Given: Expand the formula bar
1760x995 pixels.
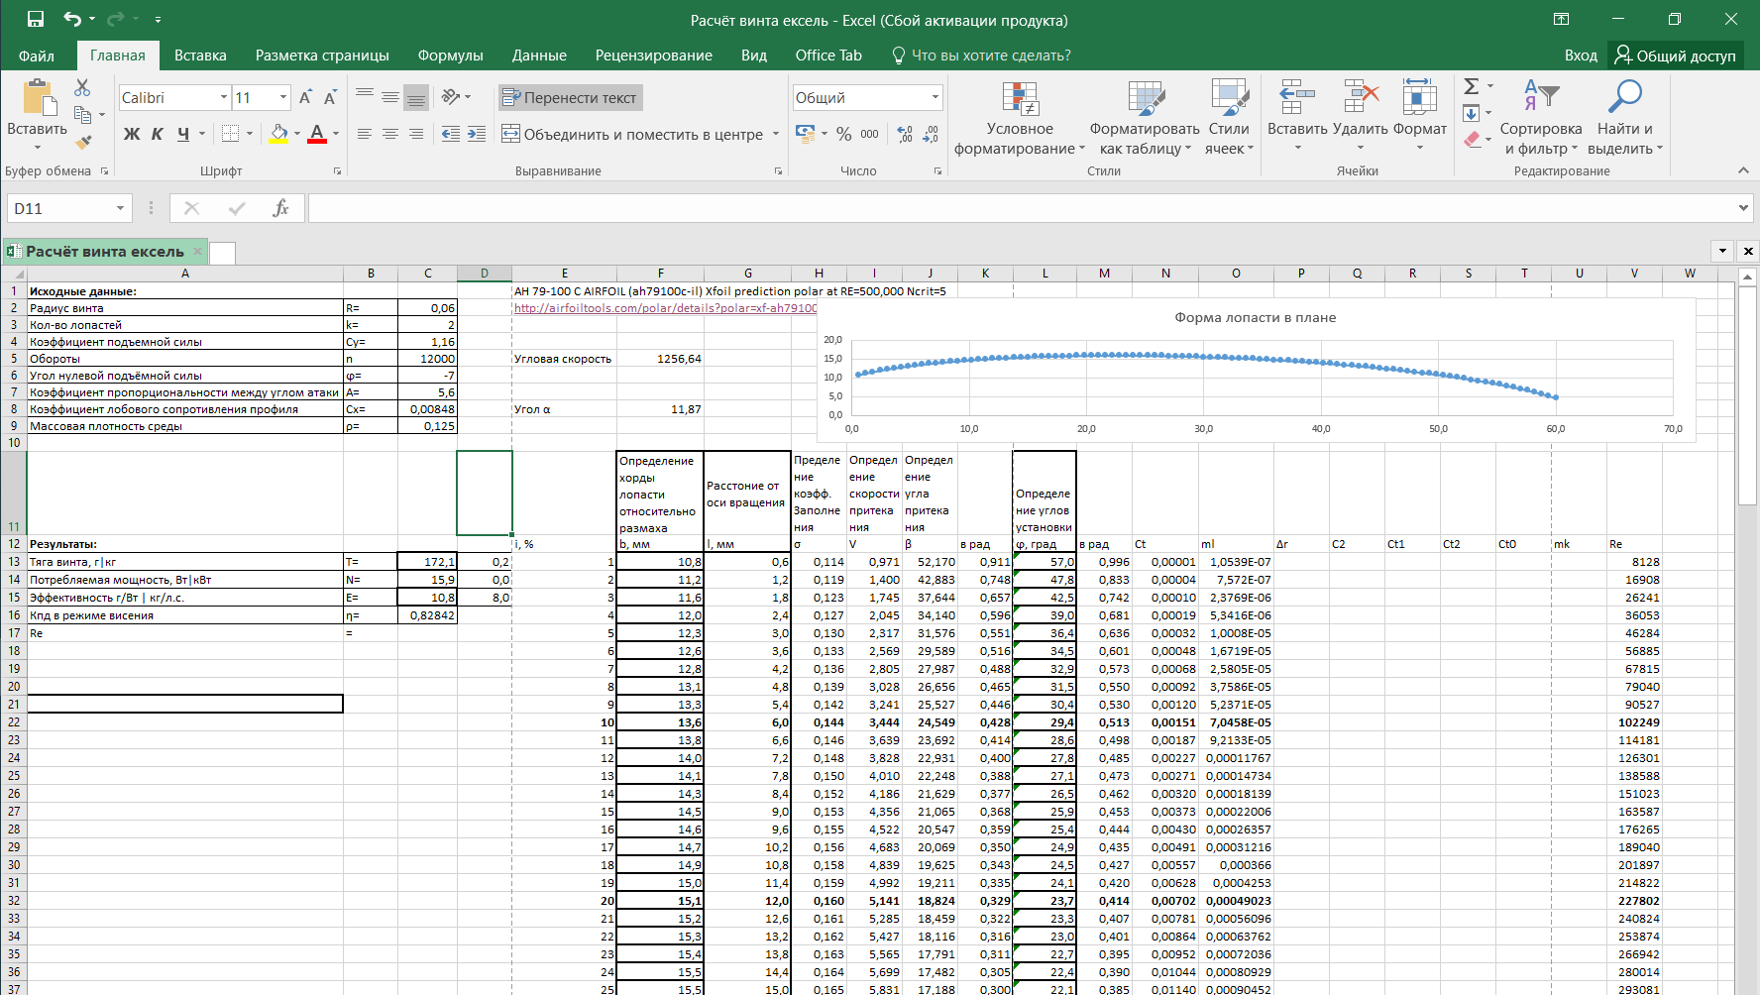Looking at the screenshot, I should (1743, 208).
